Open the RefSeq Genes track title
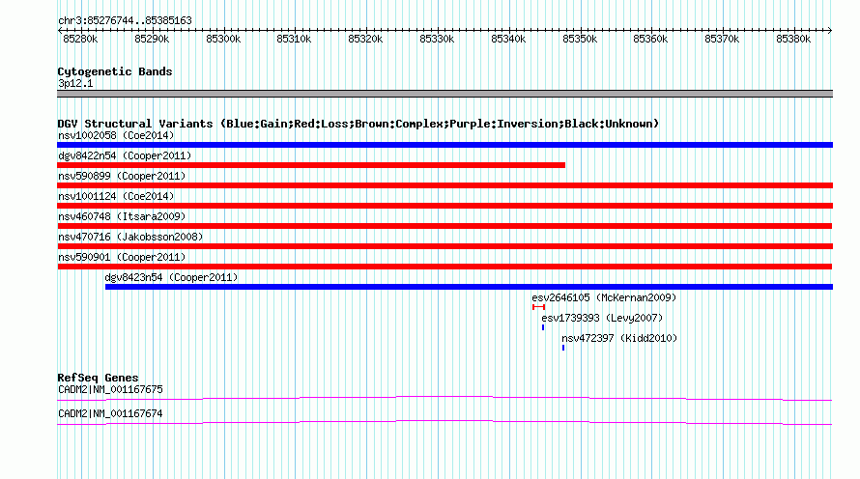Screen dimensions: 860x479 [x=98, y=378]
